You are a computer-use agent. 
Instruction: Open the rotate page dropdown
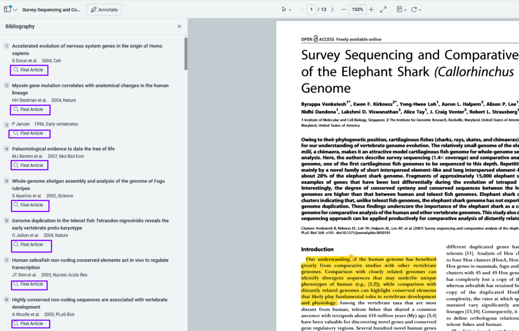(416, 10)
